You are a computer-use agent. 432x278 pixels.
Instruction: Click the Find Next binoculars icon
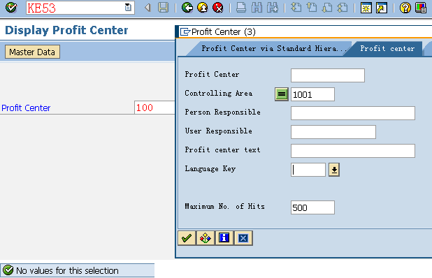(x=272, y=8)
